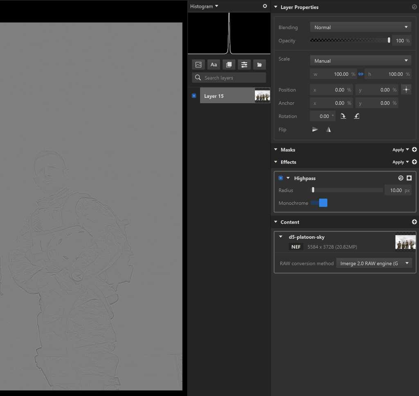Click d5-platoon-sky content thumbnail

(x=405, y=242)
